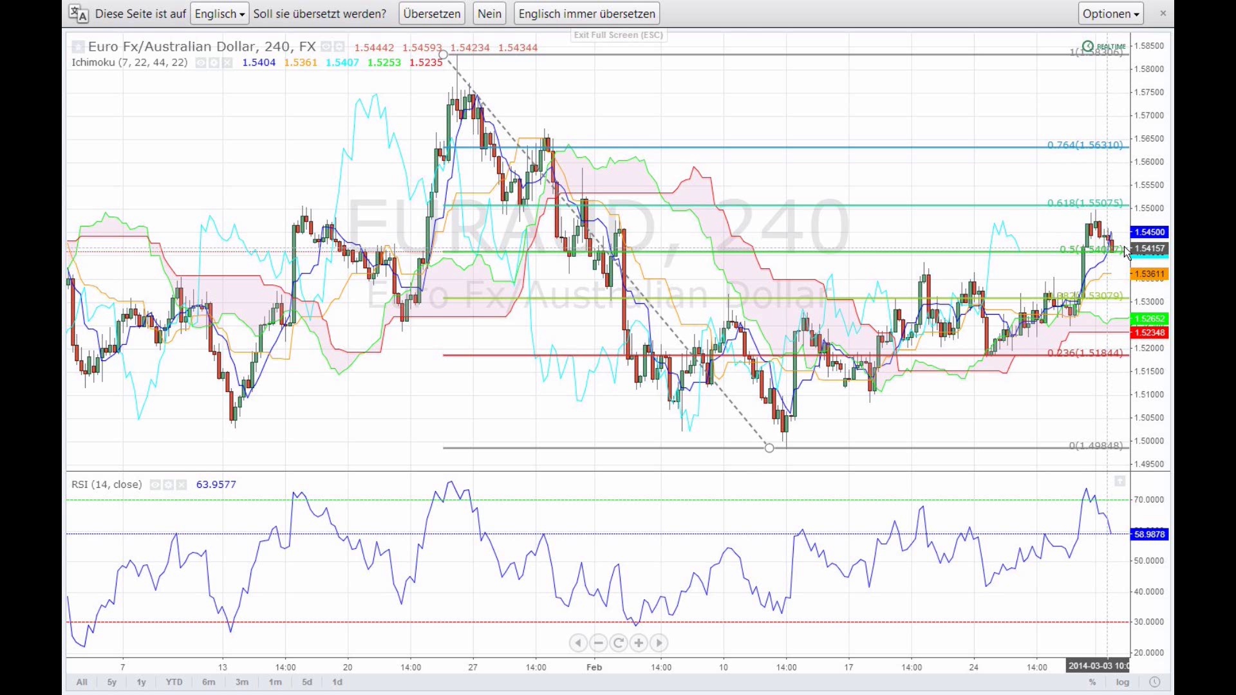Zoom in chart with plus button
This screenshot has width=1236, height=695.
pos(639,643)
